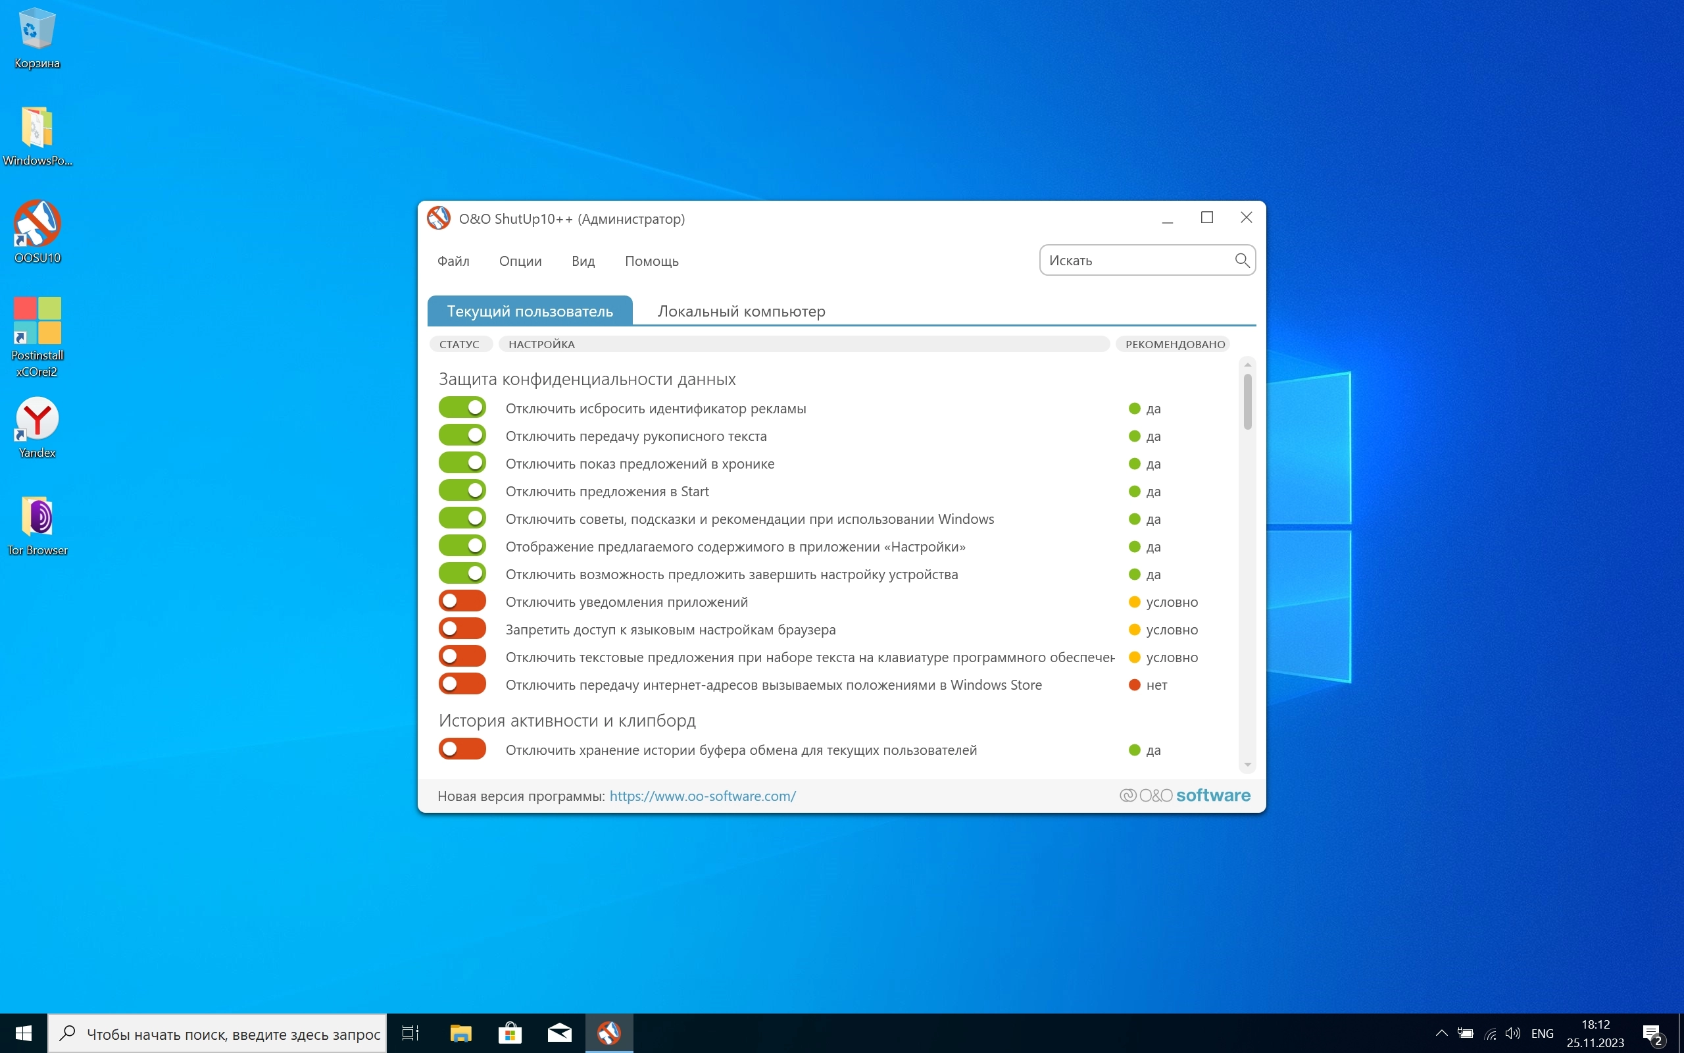The height and width of the screenshot is (1053, 1684).
Task: Open the Postinstall xCOrei2 desktop shortcut
Action: point(37,322)
